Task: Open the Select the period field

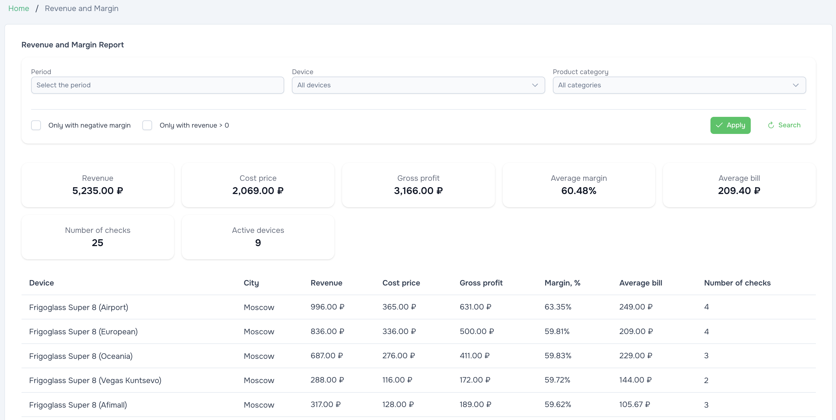Action: click(x=157, y=85)
